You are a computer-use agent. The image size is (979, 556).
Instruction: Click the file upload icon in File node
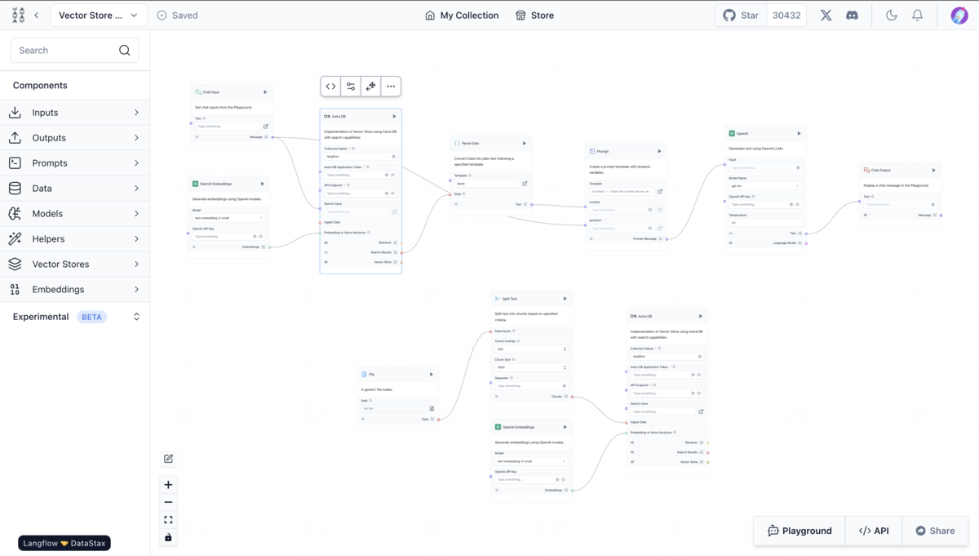tap(432, 408)
